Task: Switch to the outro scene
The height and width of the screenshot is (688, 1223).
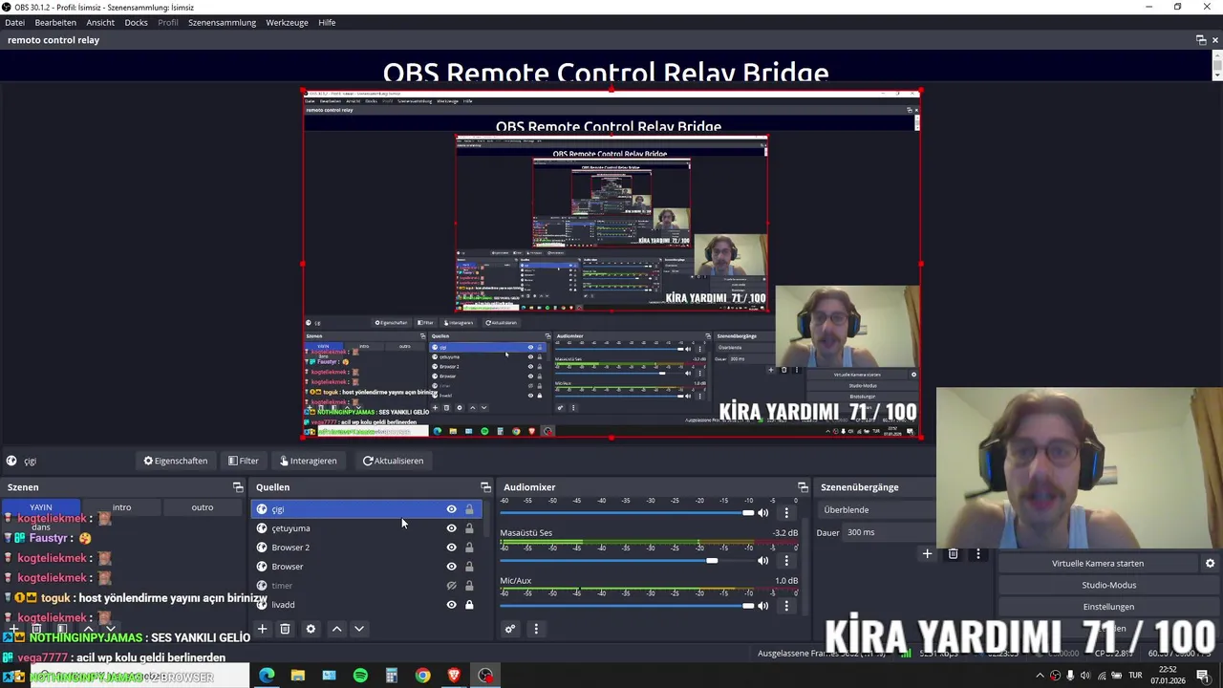Action: [203, 507]
